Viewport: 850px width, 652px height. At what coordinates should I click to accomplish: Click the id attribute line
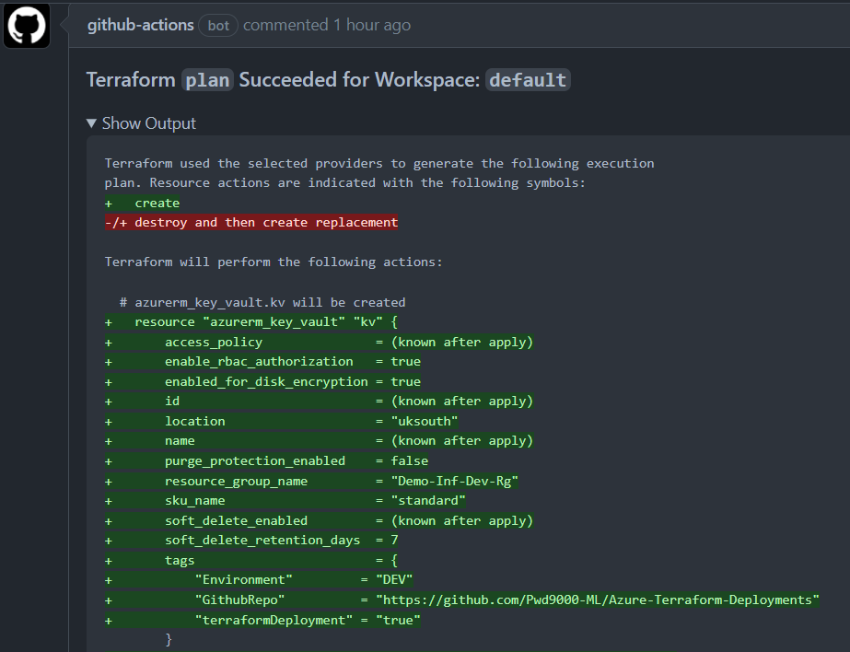(320, 402)
